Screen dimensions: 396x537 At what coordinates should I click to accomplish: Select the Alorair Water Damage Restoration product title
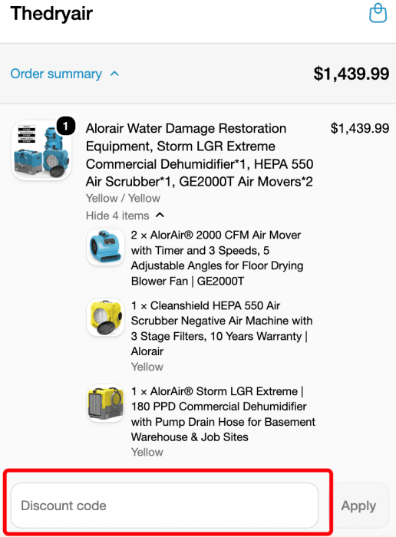coord(200,155)
